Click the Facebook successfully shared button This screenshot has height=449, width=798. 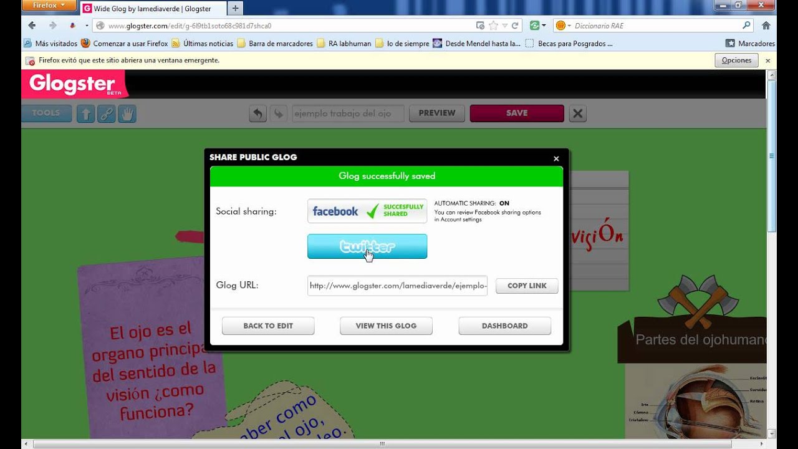click(367, 211)
